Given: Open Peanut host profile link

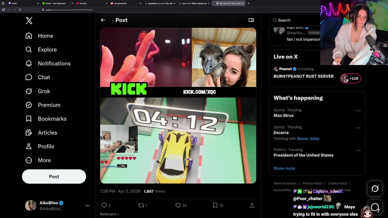Looking at the screenshot, I should [x=285, y=69].
